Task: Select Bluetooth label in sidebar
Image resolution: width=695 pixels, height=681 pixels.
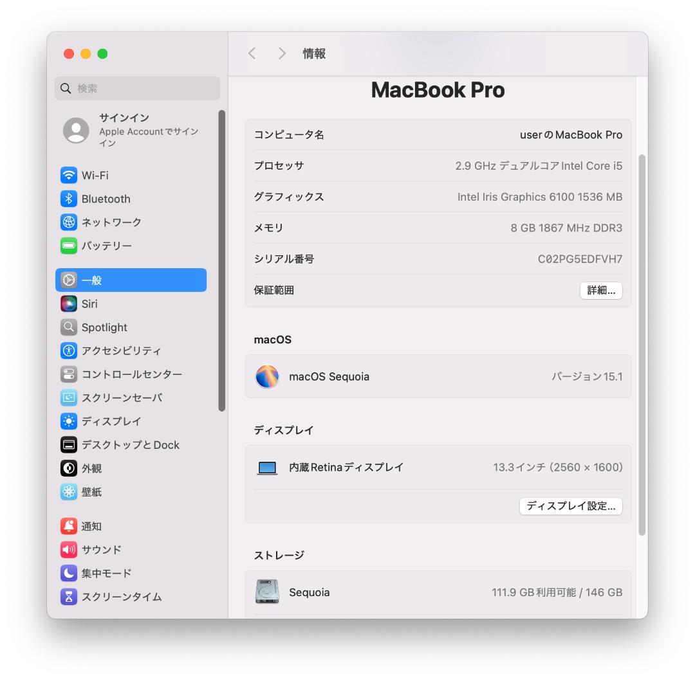Action: click(106, 199)
